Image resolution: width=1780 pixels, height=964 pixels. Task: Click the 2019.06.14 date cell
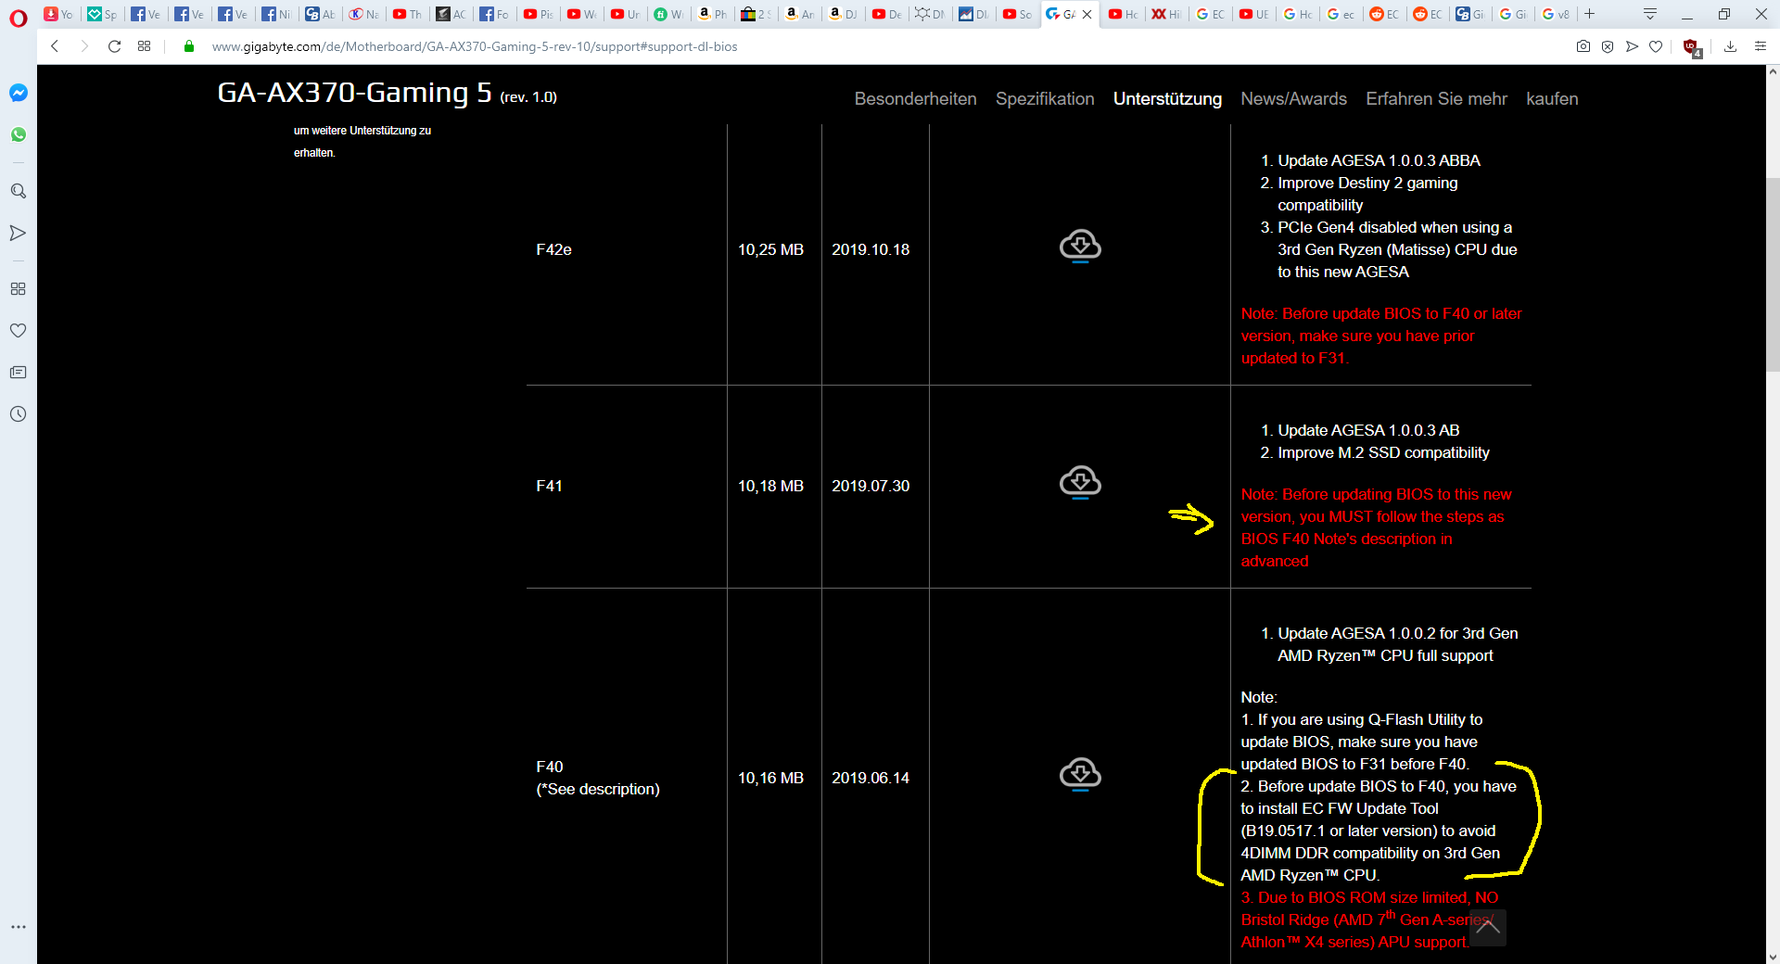tap(871, 778)
